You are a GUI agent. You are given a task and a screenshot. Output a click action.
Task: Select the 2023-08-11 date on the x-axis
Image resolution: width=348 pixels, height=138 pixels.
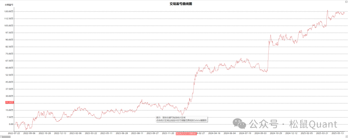(x=137, y=133)
